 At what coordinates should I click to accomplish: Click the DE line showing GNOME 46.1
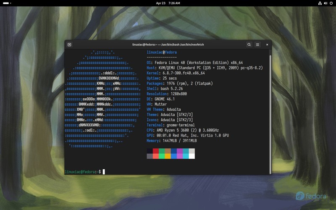(x=161, y=99)
